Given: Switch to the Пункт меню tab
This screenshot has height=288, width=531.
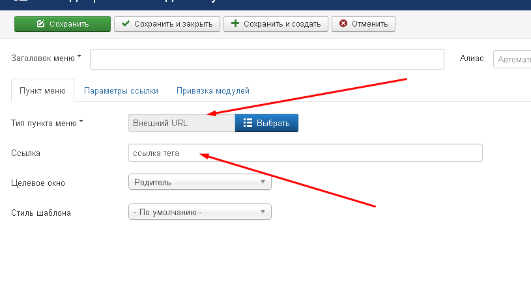Looking at the screenshot, I should 42,91.
